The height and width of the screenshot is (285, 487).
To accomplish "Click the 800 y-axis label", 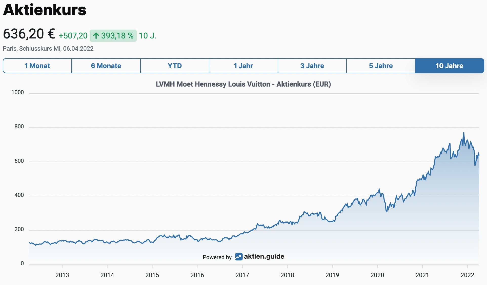I will (19, 127).
